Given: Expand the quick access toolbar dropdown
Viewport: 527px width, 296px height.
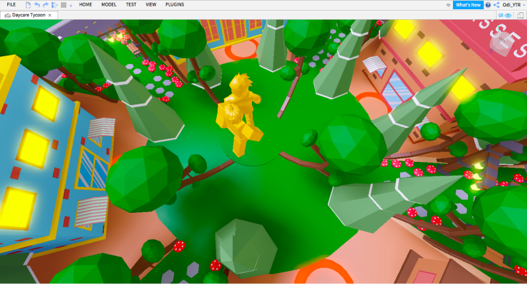Looking at the screenshot, I should coord(71,5).
